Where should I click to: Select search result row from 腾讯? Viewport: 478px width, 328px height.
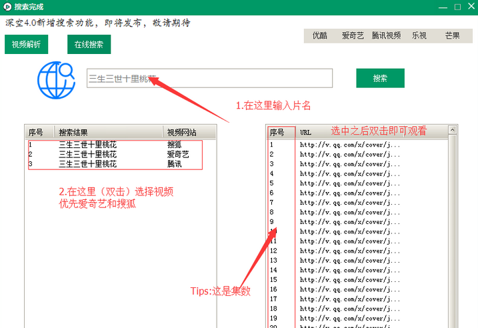[113, 163]
